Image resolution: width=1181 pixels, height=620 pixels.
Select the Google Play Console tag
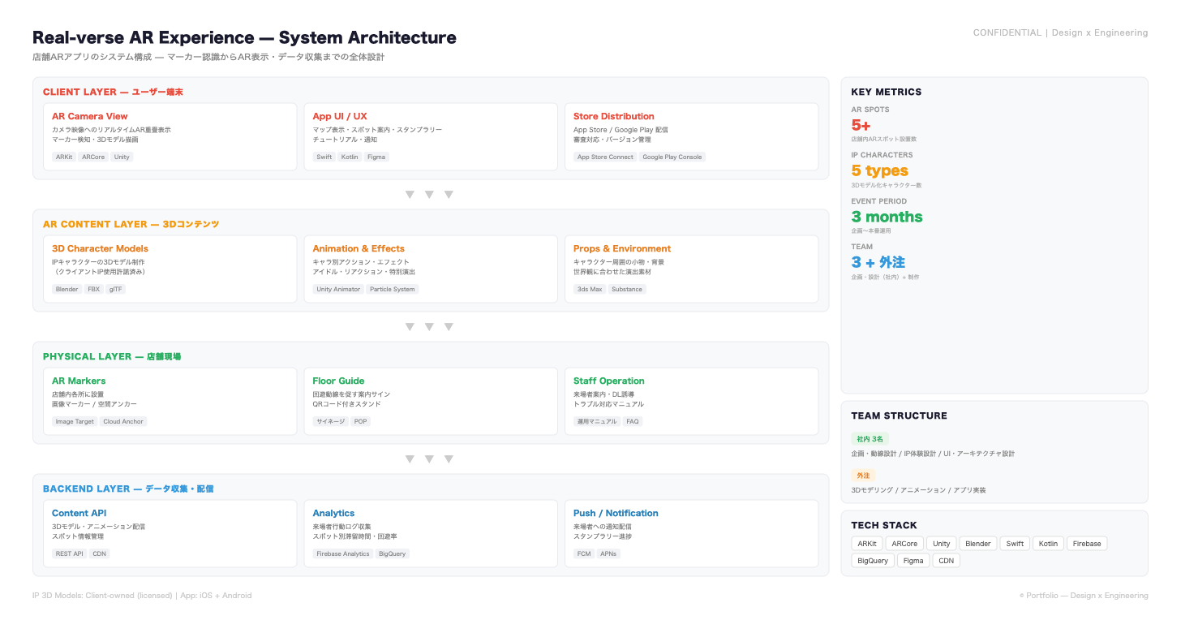pyautogui.click(x=672, y=157)
